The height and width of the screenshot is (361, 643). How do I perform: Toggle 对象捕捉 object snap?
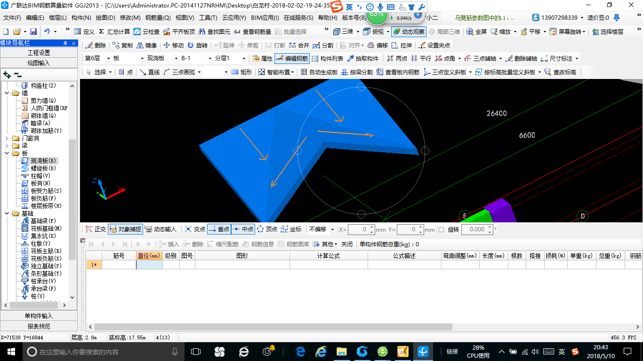click(125, 229)
